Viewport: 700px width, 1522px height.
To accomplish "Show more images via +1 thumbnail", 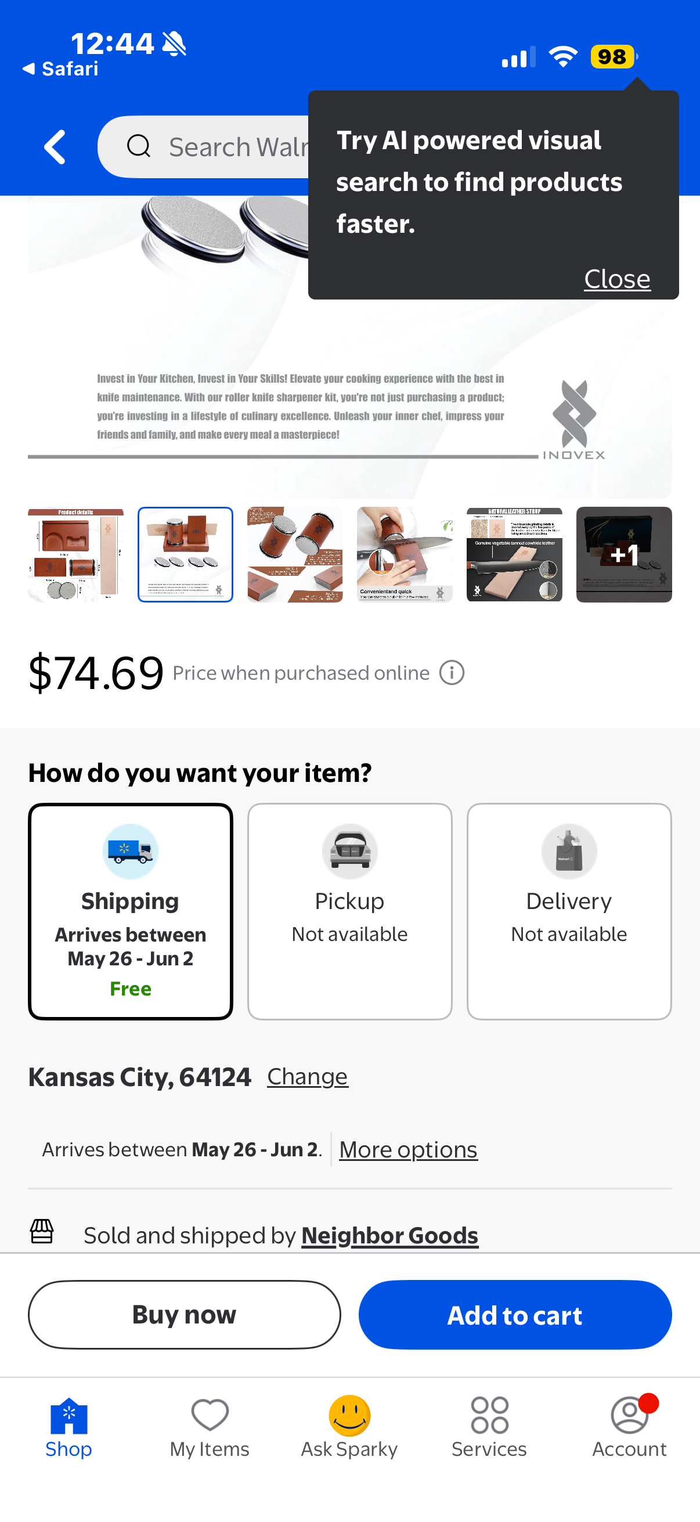I will (624, 554).
